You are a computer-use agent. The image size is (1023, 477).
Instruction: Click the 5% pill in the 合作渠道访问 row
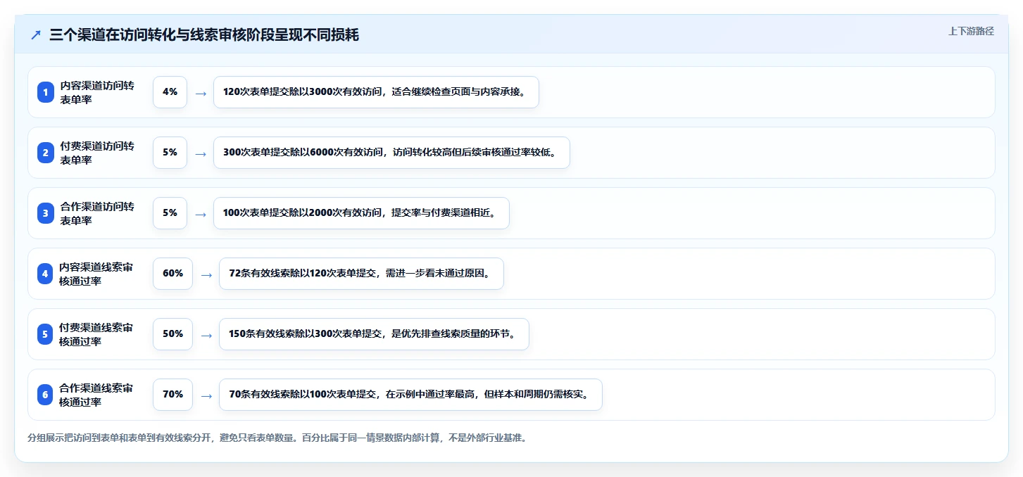pyautogui.click(x=170, y=213)
